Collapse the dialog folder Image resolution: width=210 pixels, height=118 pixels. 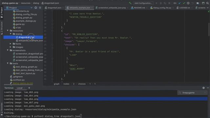pyautogui.click(x=10, y=34)
